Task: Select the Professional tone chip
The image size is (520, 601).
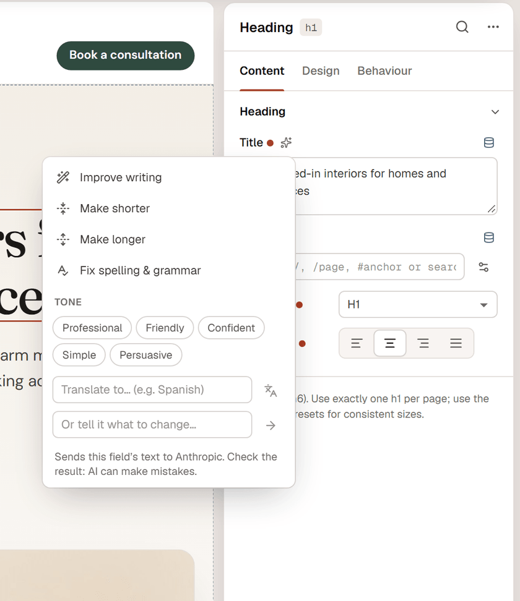Action: [92, 328]
